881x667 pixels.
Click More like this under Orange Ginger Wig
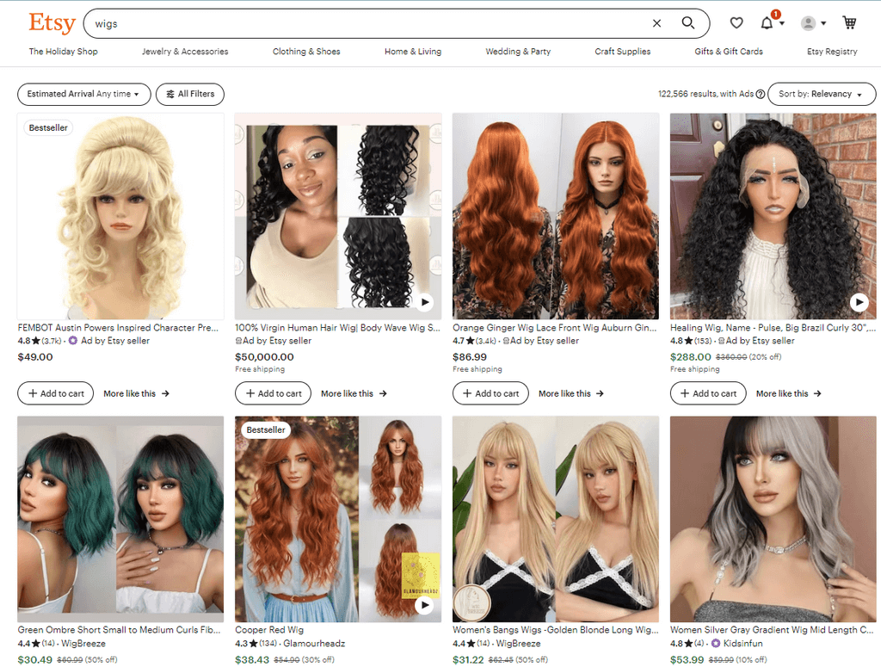[x=570, y=393]
